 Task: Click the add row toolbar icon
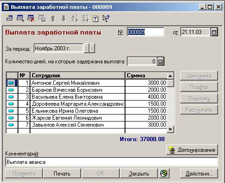(x=20, y=18)
